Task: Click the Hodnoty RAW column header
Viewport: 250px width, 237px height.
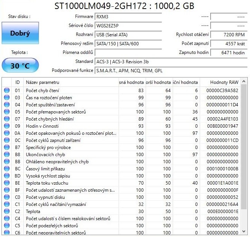Action: tap(220, 82)
